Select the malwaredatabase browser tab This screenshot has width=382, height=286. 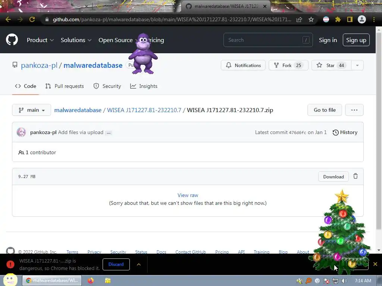(x=225, y=6)
